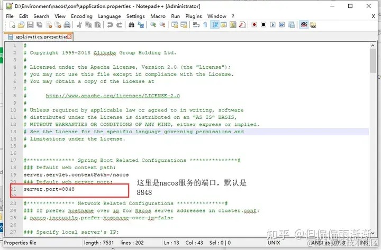The width and height of the screenshot is (381, 250).
Task: Open Find with the binoculars icon
Action: tap(131, 25)
